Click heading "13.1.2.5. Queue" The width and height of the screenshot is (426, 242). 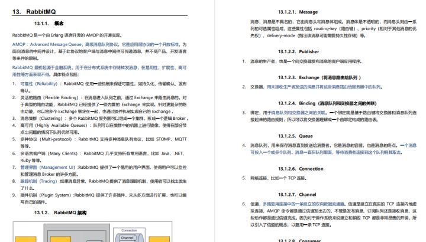[x=295, y=136]
